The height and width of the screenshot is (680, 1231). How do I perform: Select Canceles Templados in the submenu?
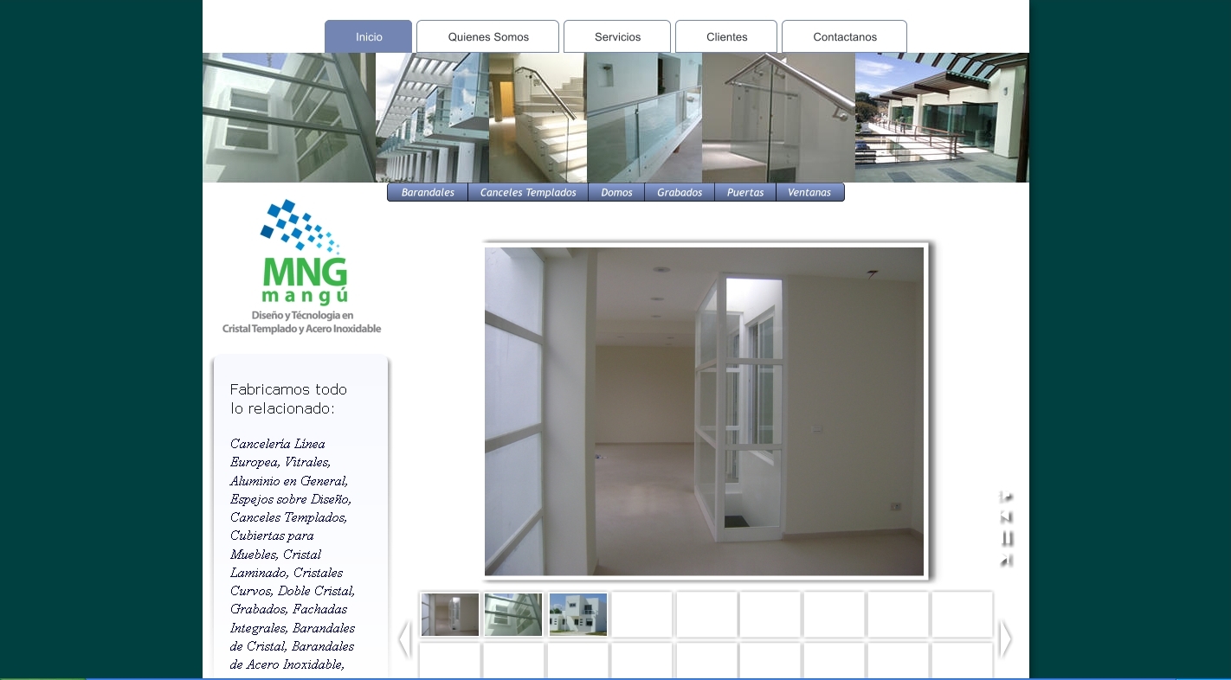pos(528,193)
